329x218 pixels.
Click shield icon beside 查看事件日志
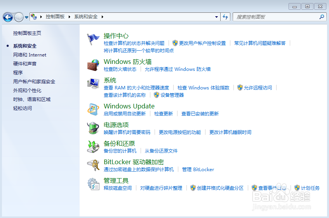(x=254, y=188)
